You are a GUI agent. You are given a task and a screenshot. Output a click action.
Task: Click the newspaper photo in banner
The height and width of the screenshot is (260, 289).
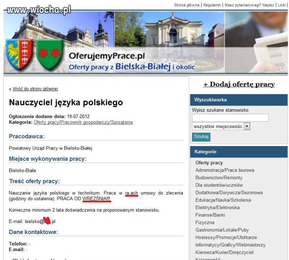(x=256, y=42)
